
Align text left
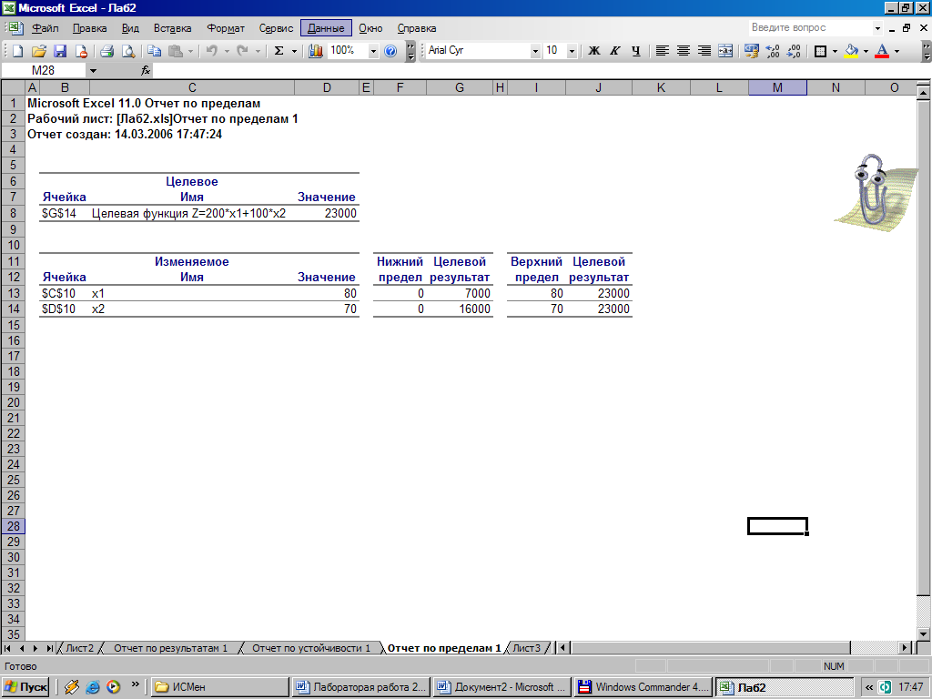pyautogui.click(x=663, y=51)
